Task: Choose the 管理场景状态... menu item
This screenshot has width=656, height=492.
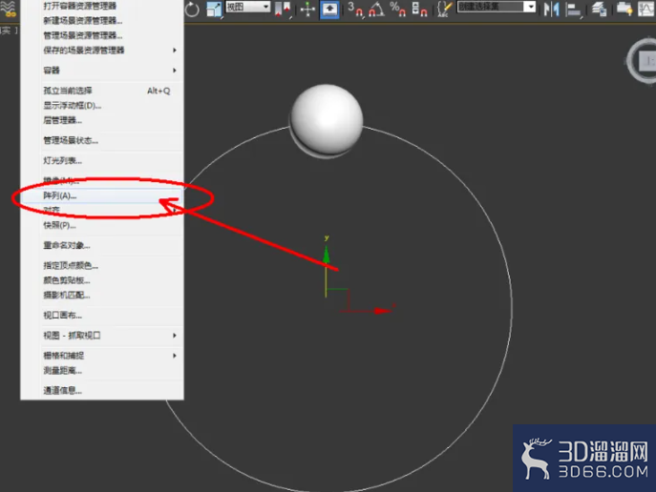Action: pyautogui.click(x=102, y=141)
